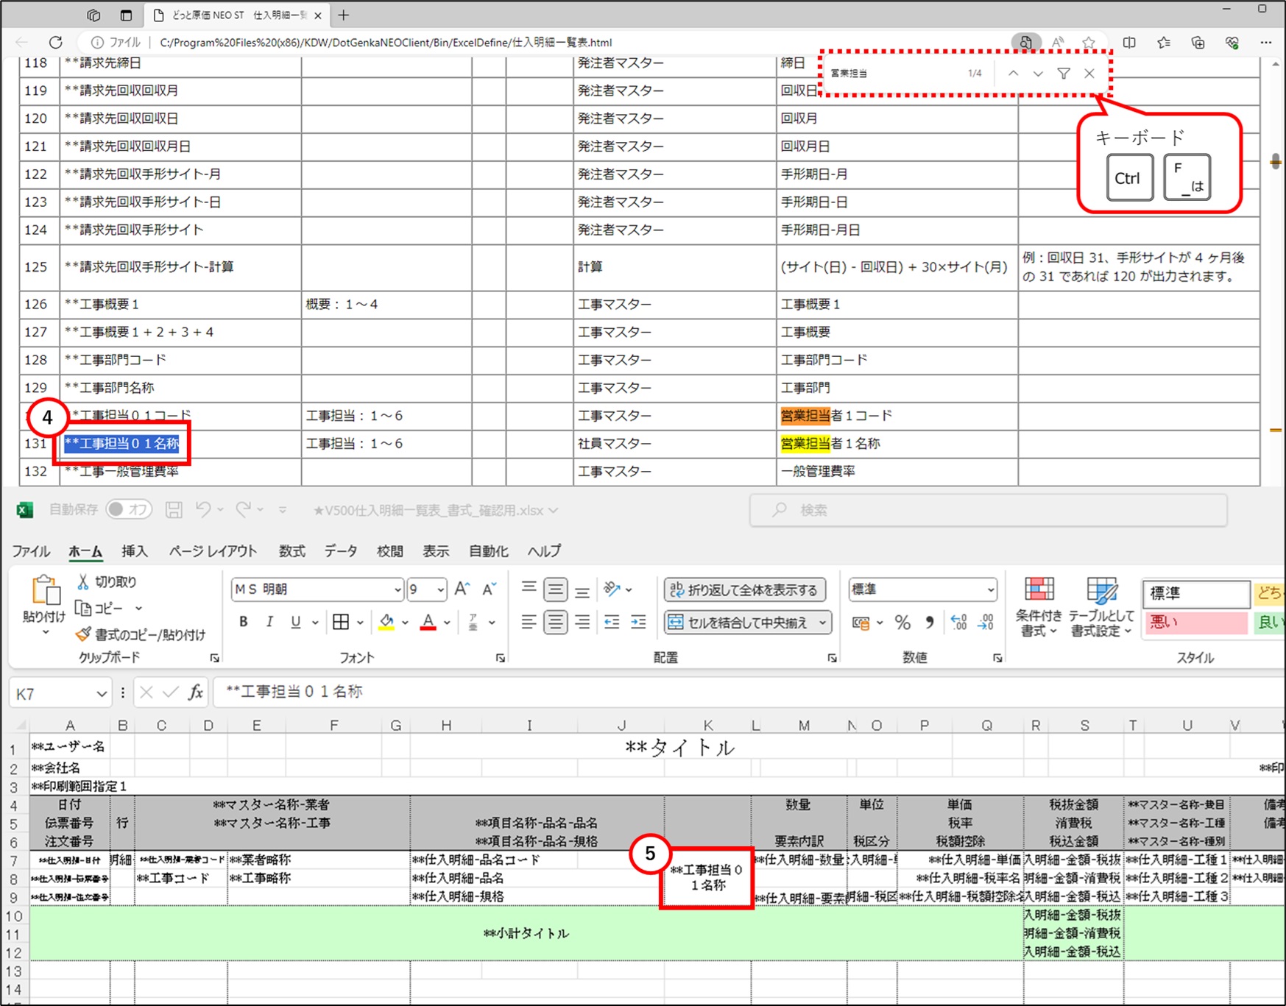The image size is (1286, 1006).
Task: Toggle the AutoSave switch
Action: tap(128, 510)
